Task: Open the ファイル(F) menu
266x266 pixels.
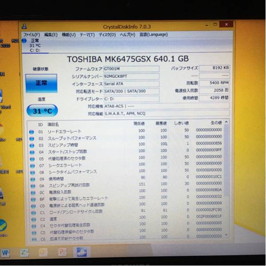Action: click(31, 35)
